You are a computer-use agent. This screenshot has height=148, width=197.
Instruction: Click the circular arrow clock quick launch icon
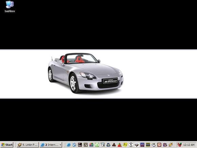(x=131, y=145)
